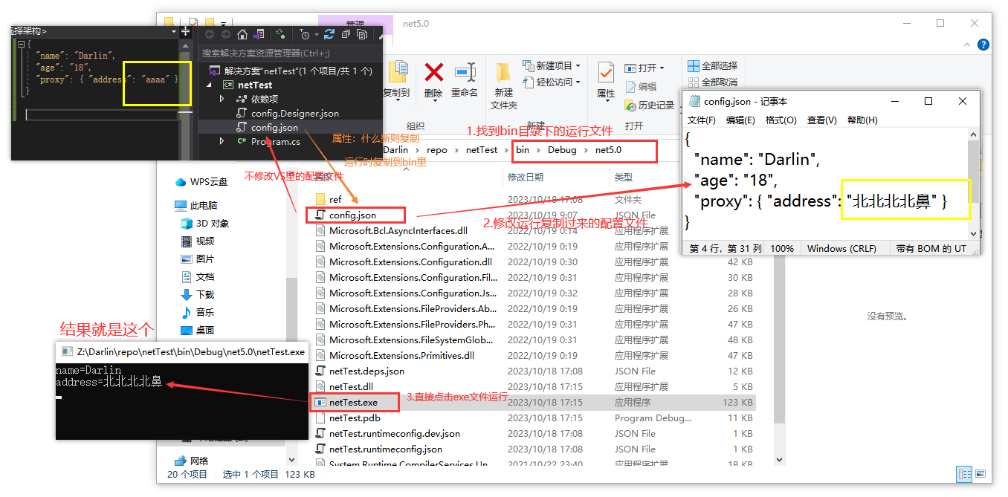This screenshot has width=1008, height=497.
Task: Click the Refresh icon in Solution Explorer toolbar
Action: coord(330,35)
